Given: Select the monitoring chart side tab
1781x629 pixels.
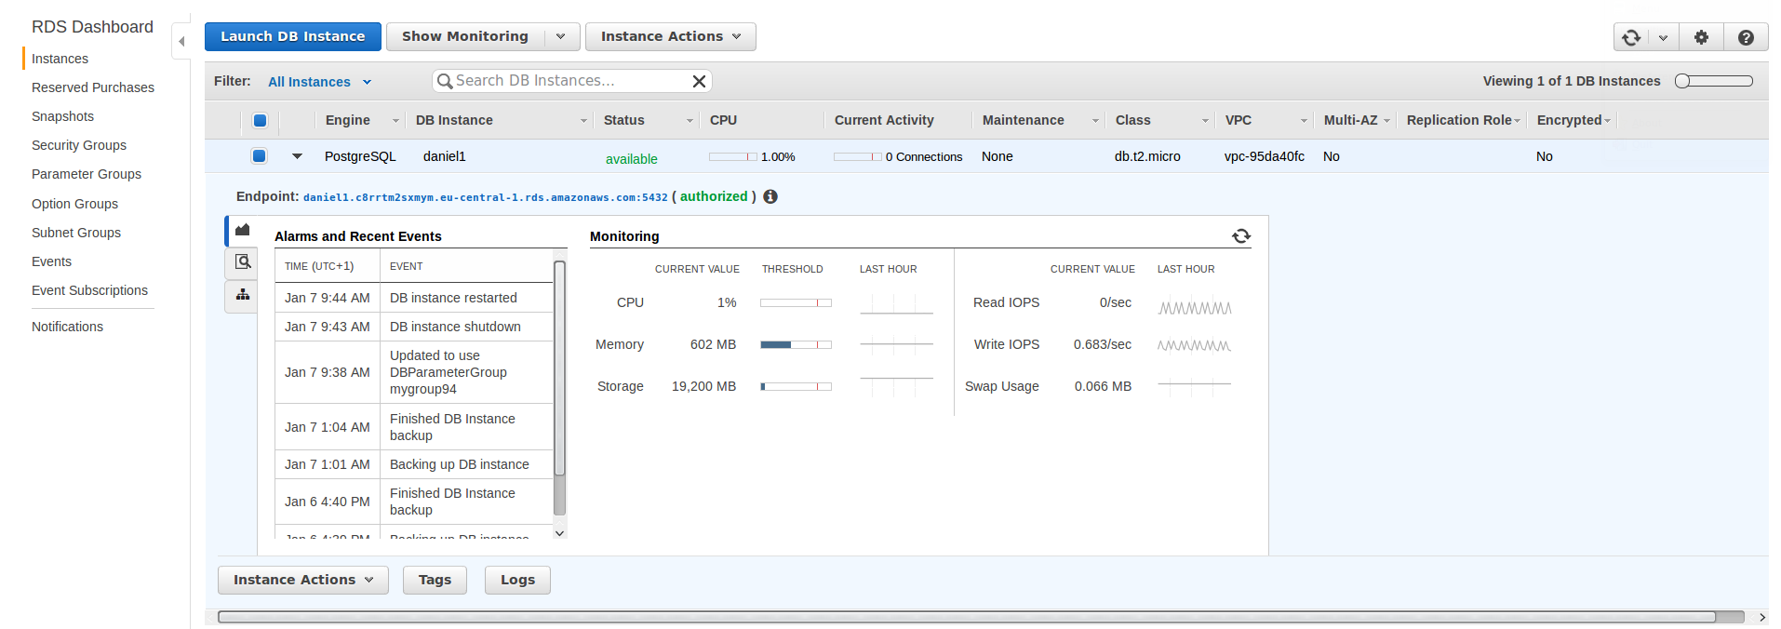Looking at the screenshot, I should [x=242, y=230].
